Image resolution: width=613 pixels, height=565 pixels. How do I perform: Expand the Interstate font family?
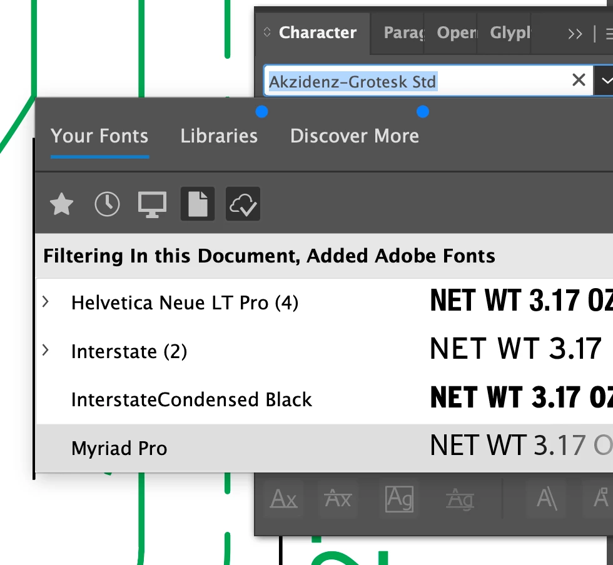(x=45, y=350)
